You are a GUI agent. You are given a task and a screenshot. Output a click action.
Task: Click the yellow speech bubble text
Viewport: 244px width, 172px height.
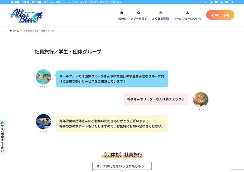click(112, 124)
